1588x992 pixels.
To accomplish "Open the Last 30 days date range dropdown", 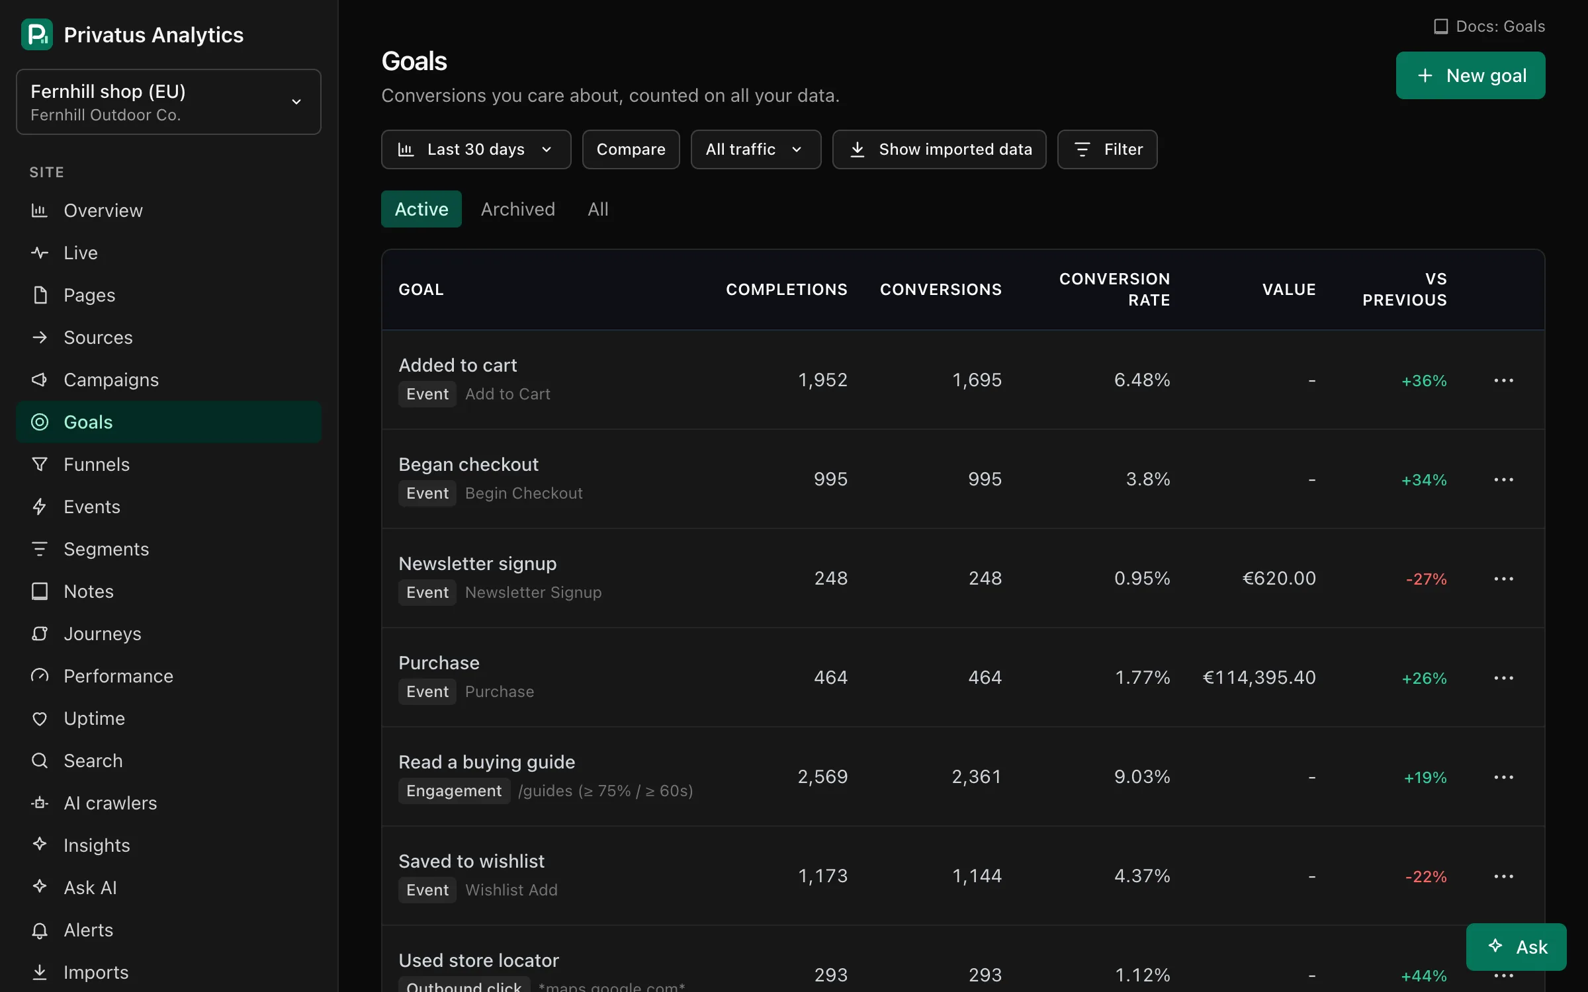I will (x=476, y=149).
